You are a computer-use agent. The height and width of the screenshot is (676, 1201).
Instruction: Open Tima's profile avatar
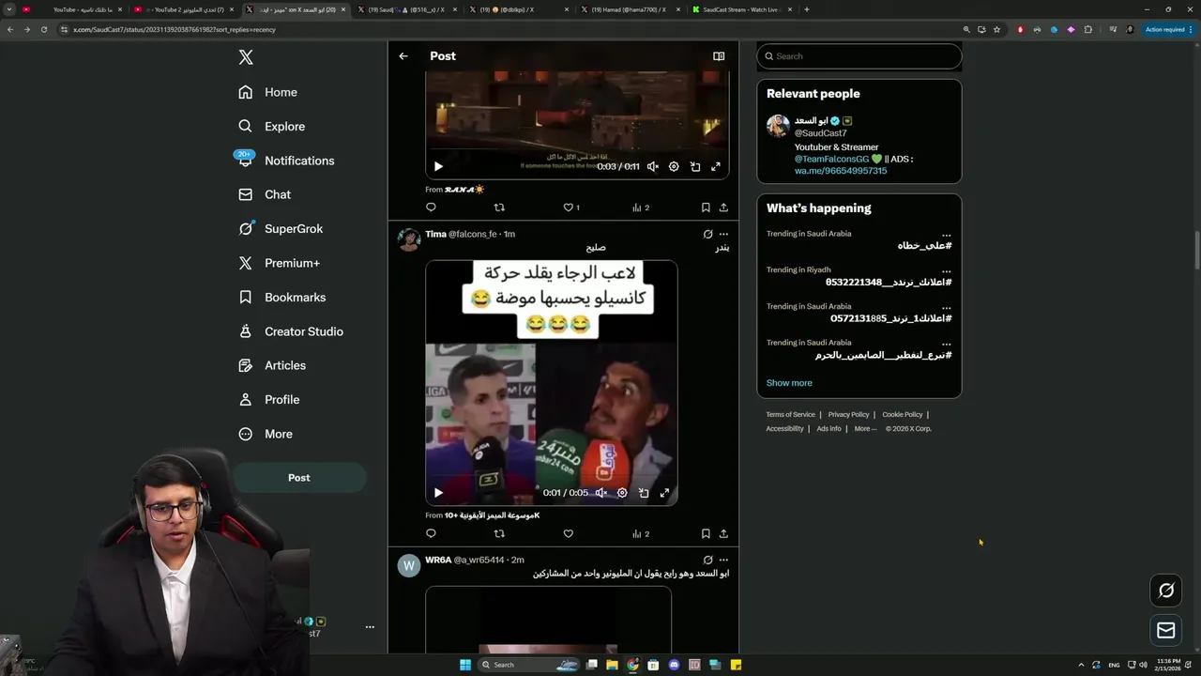point(409,239)
